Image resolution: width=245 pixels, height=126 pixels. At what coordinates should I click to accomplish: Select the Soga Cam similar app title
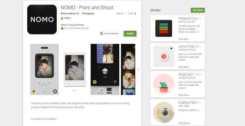pos(190,75)
